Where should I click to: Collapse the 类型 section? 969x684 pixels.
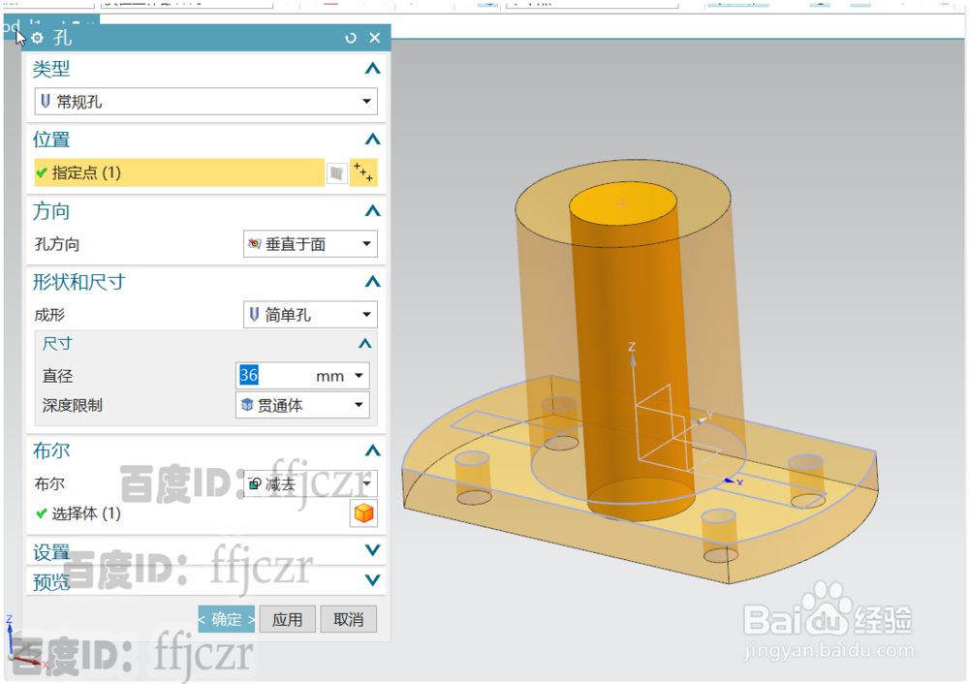tap(372, 69)
